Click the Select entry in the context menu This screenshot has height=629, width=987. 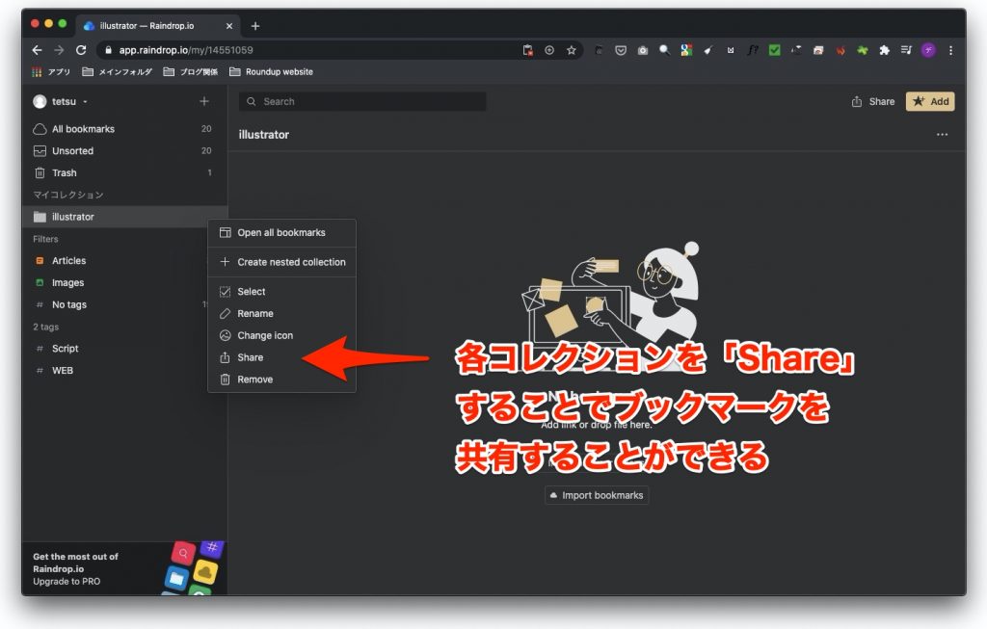(x=281, y=291)
